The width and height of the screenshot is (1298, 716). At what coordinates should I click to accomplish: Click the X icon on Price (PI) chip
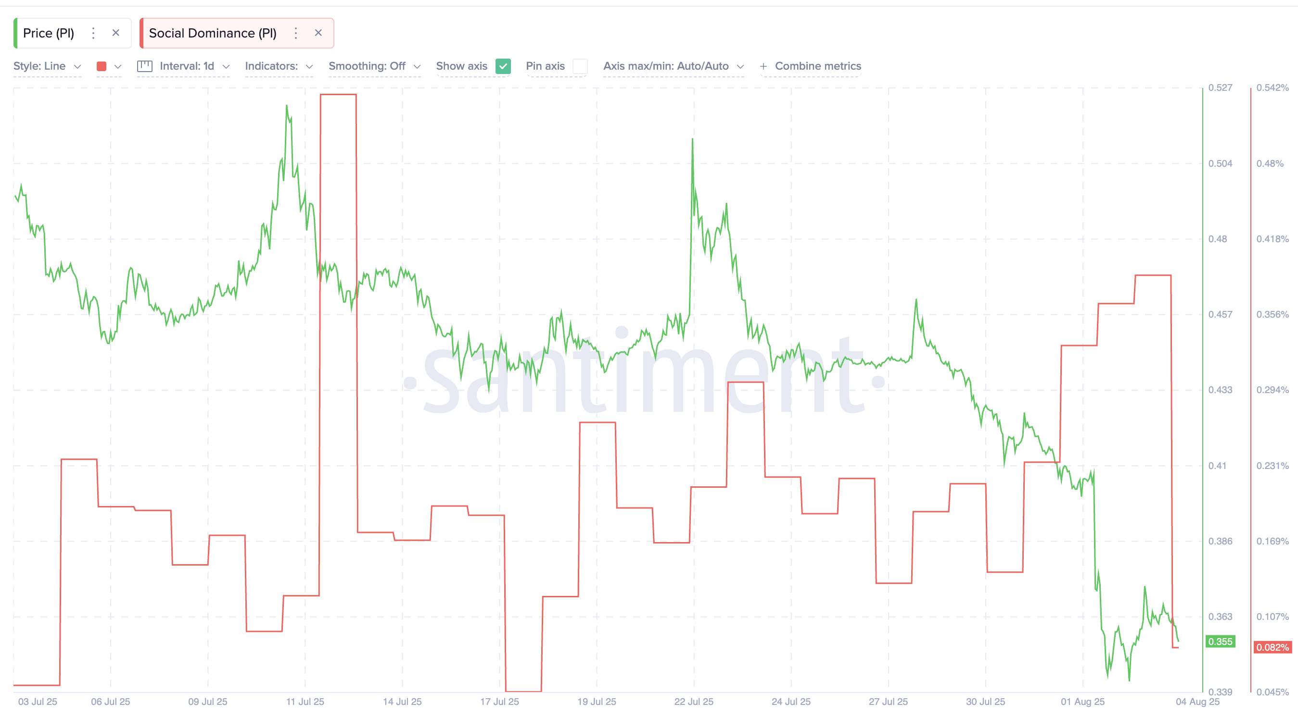click(116, 33)
